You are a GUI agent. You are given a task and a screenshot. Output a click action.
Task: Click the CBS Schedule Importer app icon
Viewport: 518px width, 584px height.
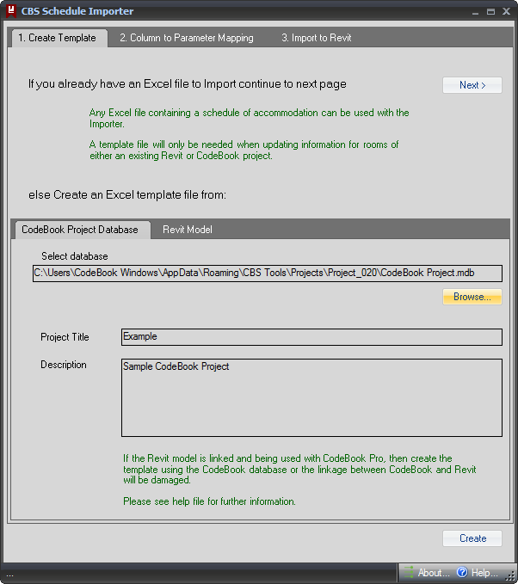(11, 10)
